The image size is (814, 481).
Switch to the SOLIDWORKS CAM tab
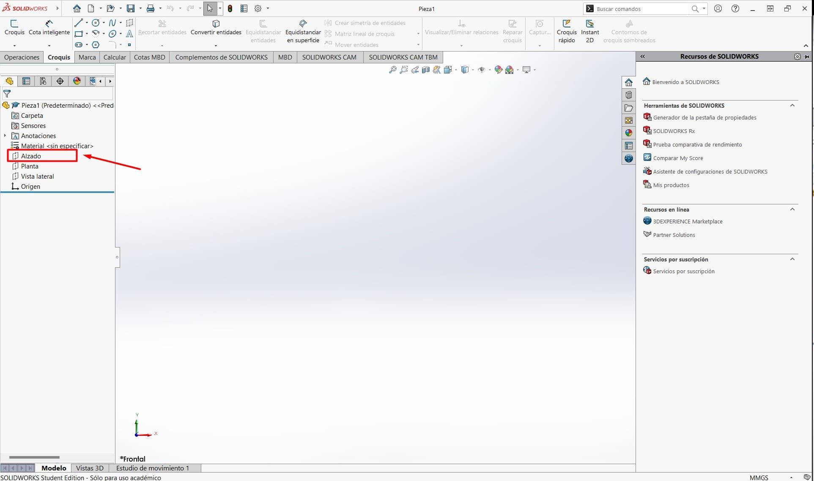point(329,57)
